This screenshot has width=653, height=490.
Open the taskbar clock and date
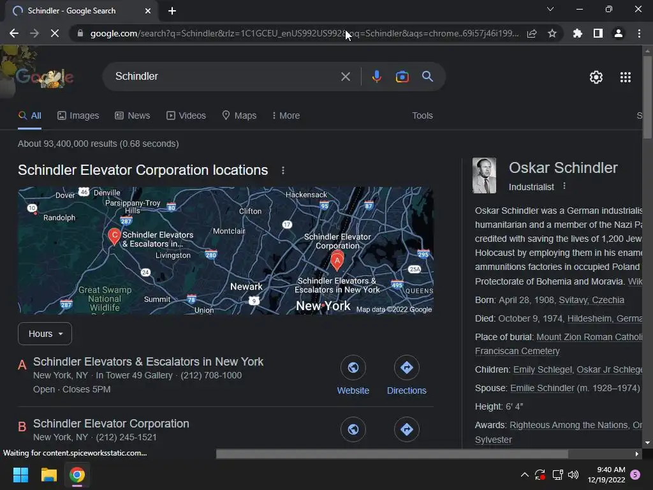(606, 475)
